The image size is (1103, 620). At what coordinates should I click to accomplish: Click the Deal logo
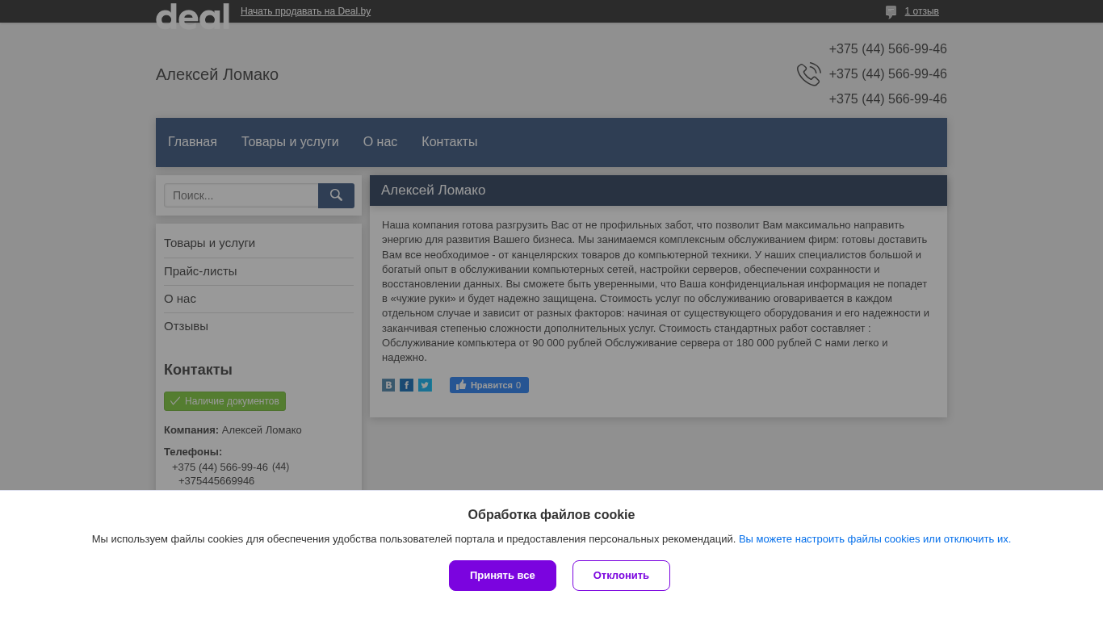[192, 15]
